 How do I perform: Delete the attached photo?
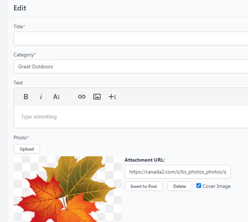tap(180, 186)
